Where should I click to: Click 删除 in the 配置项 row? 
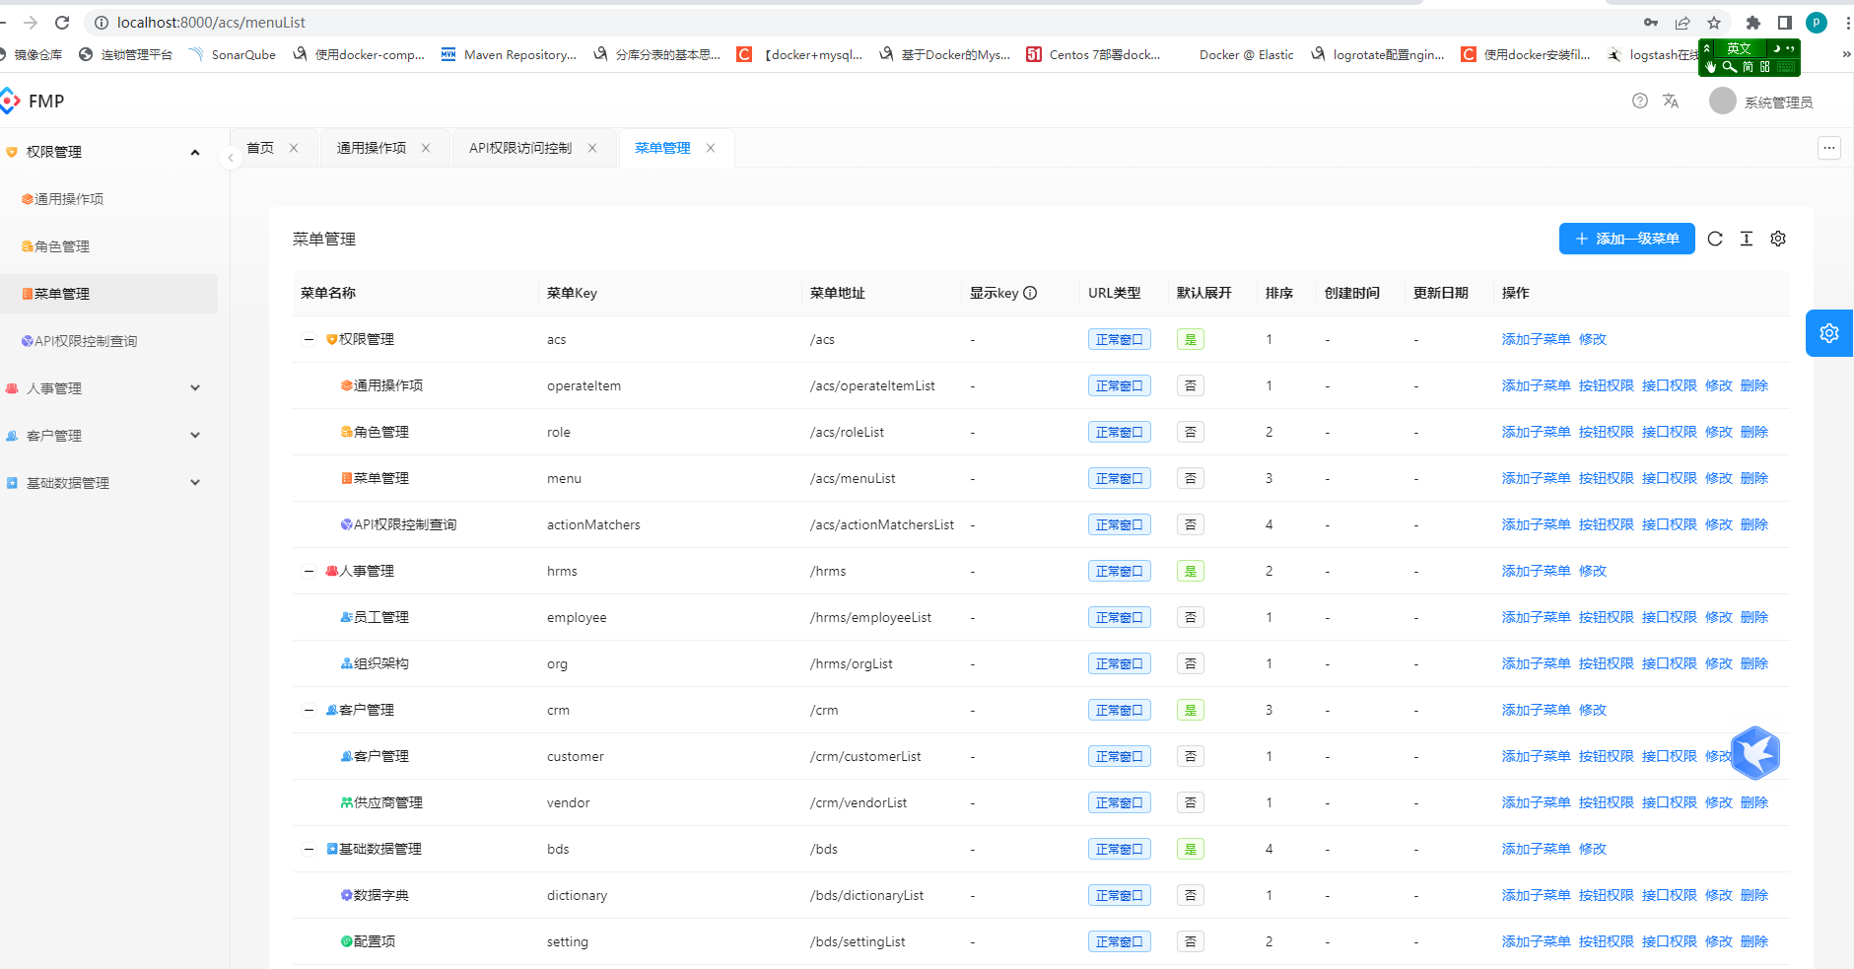pos(1754,941)
